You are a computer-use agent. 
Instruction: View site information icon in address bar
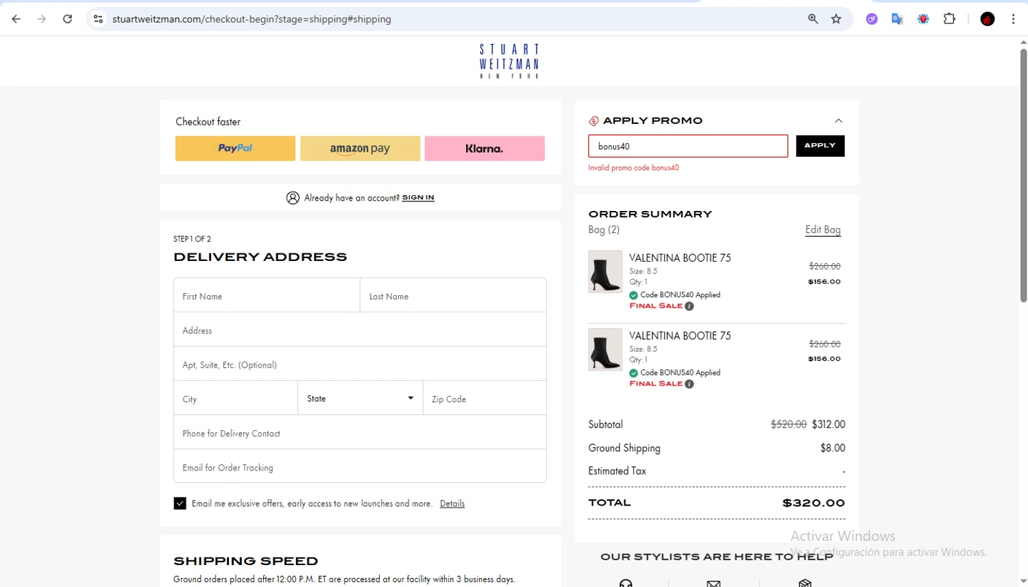(98, 19)
